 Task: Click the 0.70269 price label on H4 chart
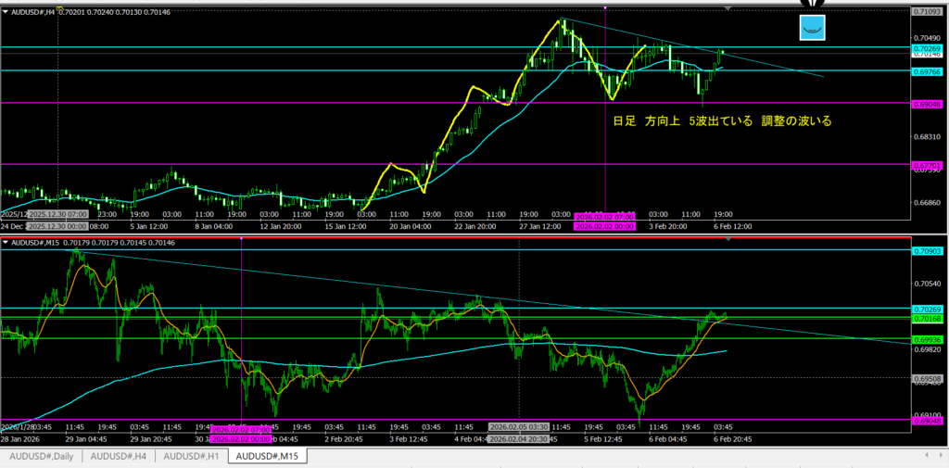(x=928, y=47)
